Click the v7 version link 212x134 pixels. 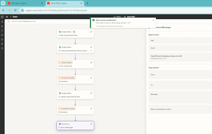point(13,22)
